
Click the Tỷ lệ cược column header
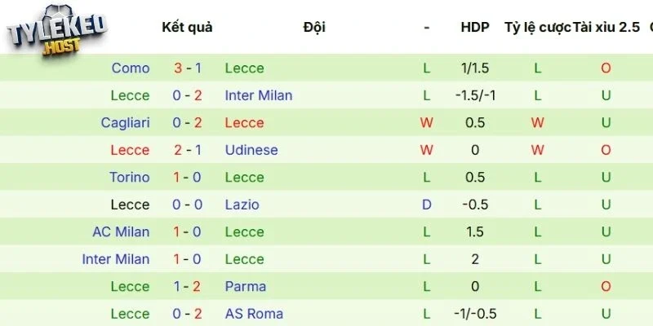click(536, 27)
